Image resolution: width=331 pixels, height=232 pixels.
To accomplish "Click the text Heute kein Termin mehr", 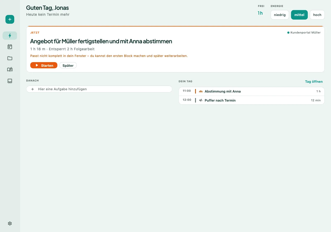I will click(48, 14).
